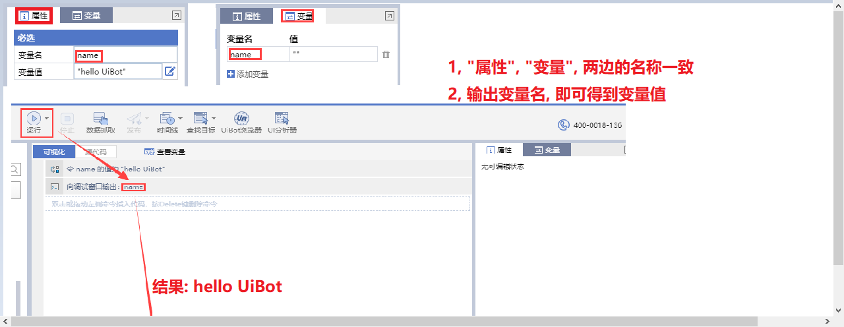Click the stop (停止) icon

[x=67, y=119]
